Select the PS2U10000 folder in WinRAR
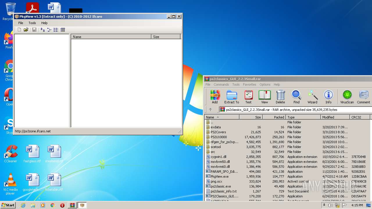This screenshot has height=209, width=372. coord(219,137)
